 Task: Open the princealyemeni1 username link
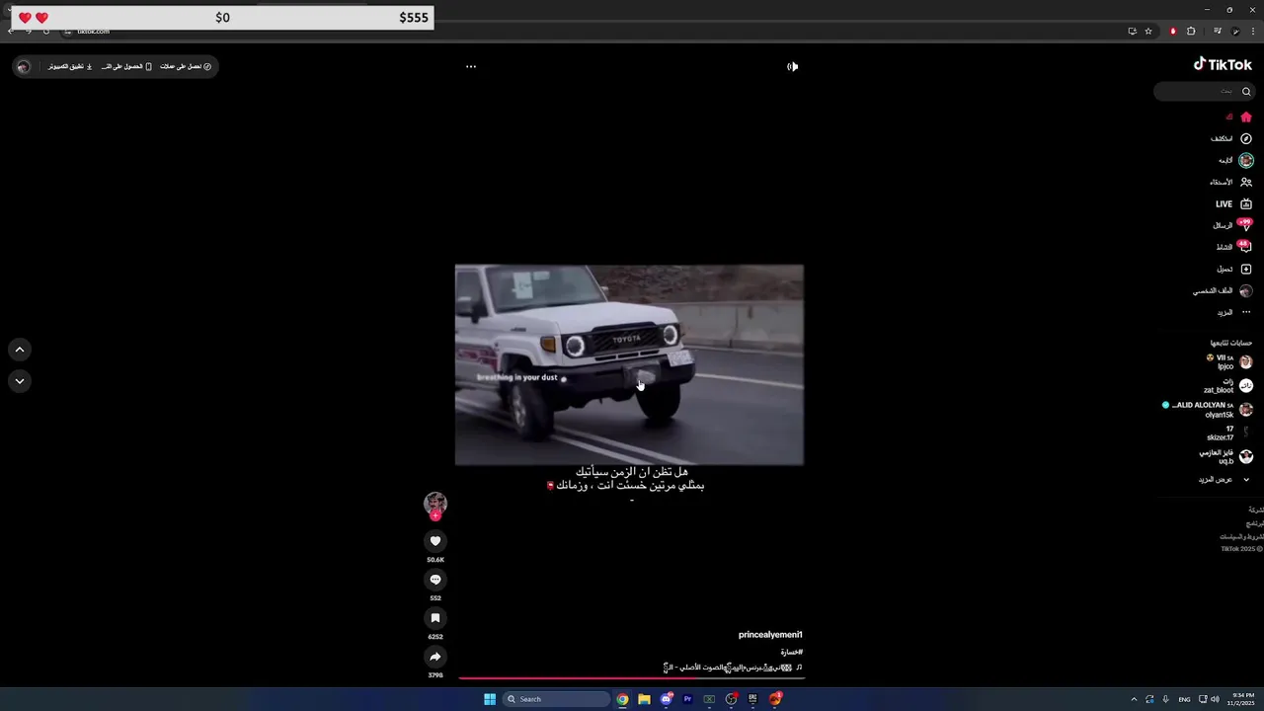(x=770, y=635)
